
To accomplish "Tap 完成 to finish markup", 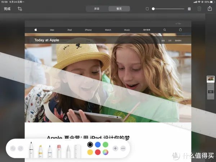I will (x=7, y=9).
